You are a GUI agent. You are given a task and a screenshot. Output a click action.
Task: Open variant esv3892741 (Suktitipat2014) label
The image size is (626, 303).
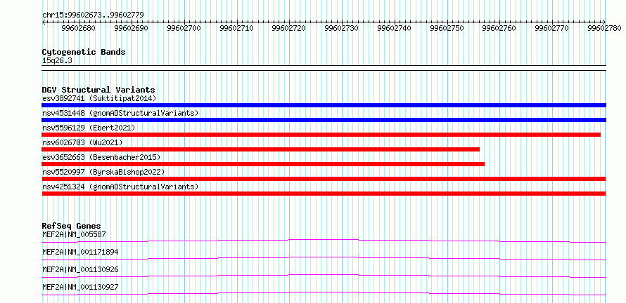pos(99,98)
